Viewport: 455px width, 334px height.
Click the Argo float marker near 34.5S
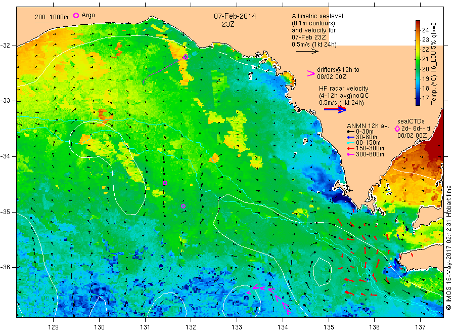pos(165,183)
